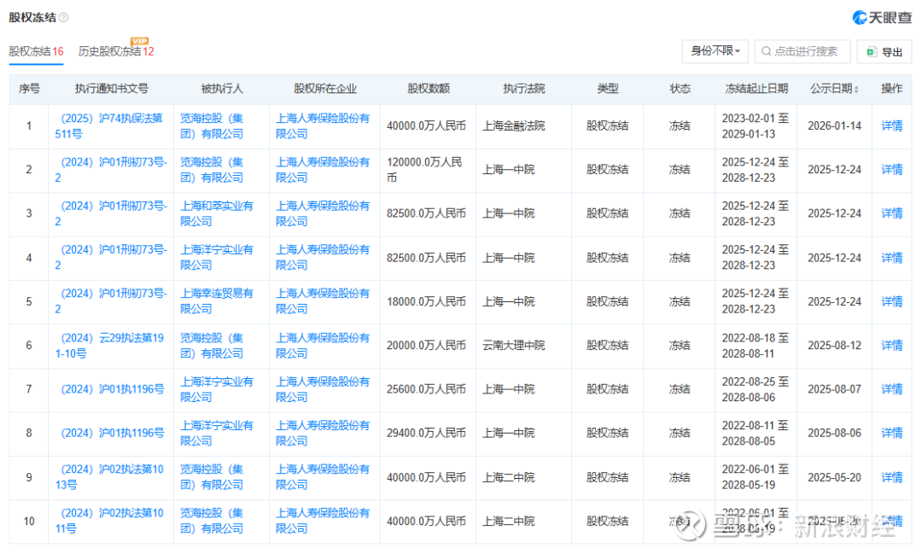Click the 导出 button

(x=884, y=52)
